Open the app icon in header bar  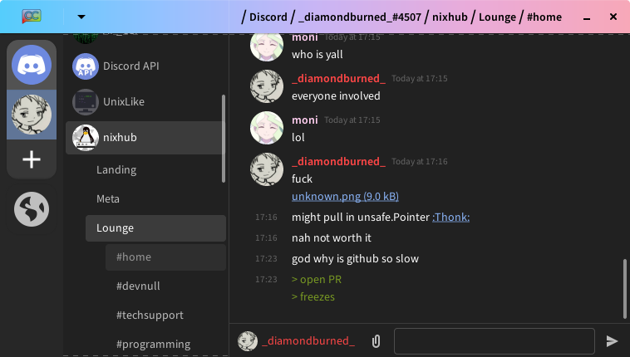(32, 17)
